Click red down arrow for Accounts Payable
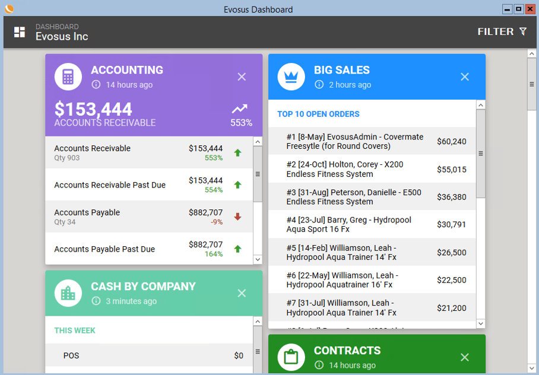539x375 pixels. pyautogui.click(x=237, y=217)
